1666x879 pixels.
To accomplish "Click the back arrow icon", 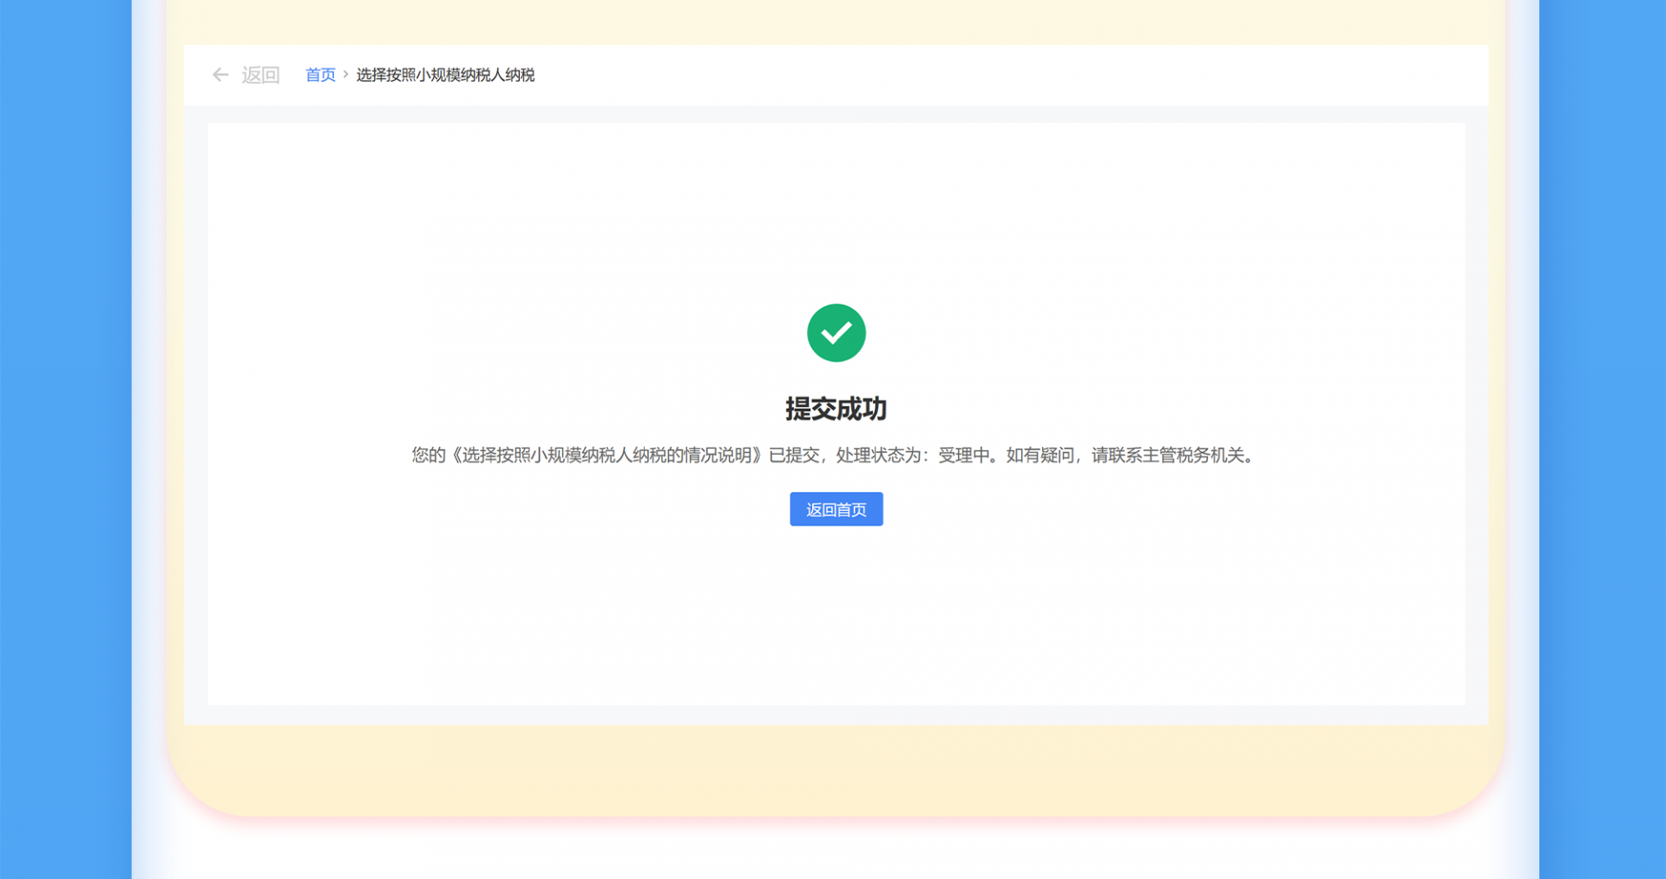I will click(220, 75).
